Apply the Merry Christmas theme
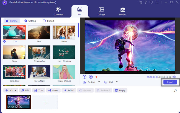Image resolution: width=180 pixels, height=113 pixels. 64,52
